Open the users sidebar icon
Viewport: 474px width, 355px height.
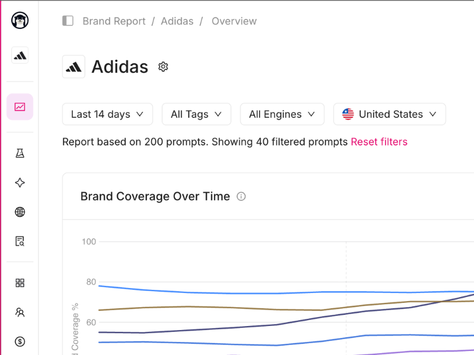[x=20, y=312]
